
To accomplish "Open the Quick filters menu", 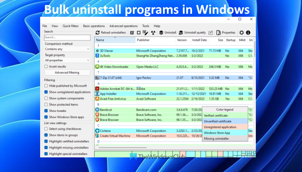I will point(70,26).
